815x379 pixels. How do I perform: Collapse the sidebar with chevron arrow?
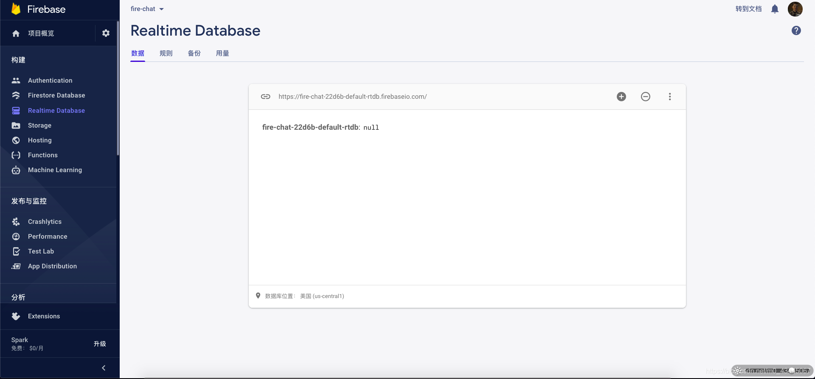[104, 368]
